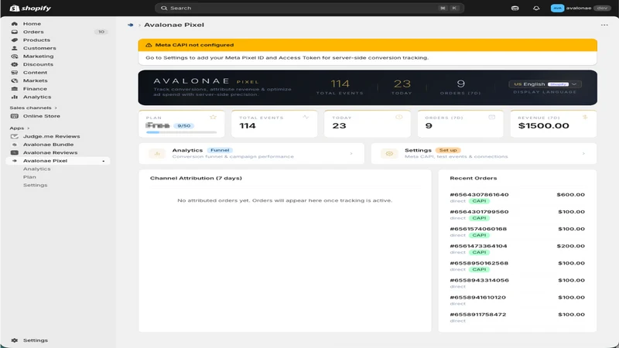
Task: Click order number #6558941610120
Action: (x=477, y=298)
